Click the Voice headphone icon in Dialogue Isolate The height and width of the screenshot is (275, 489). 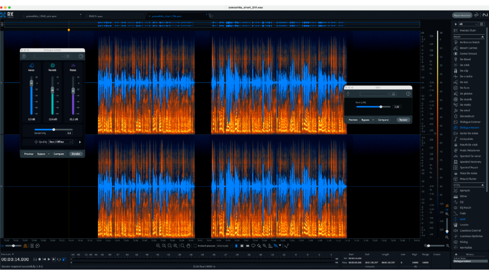(32, 65)
